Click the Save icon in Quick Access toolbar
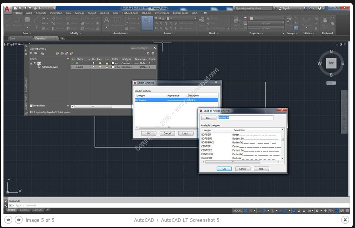This screenshot has width=355, height=228. 25,8
